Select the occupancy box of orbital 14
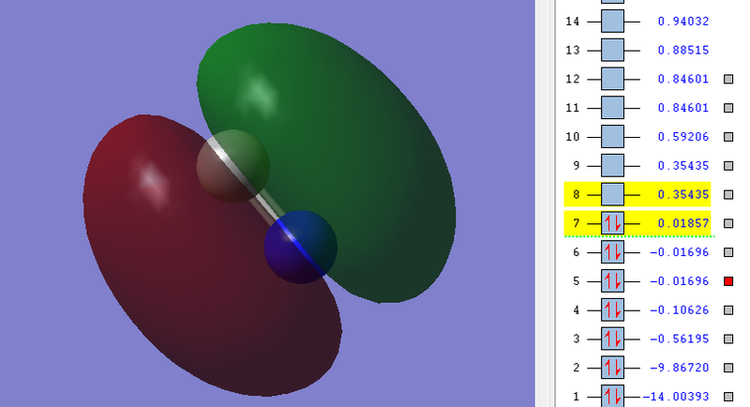The height and width of the screenshot is (407, 750). (612, 22)
